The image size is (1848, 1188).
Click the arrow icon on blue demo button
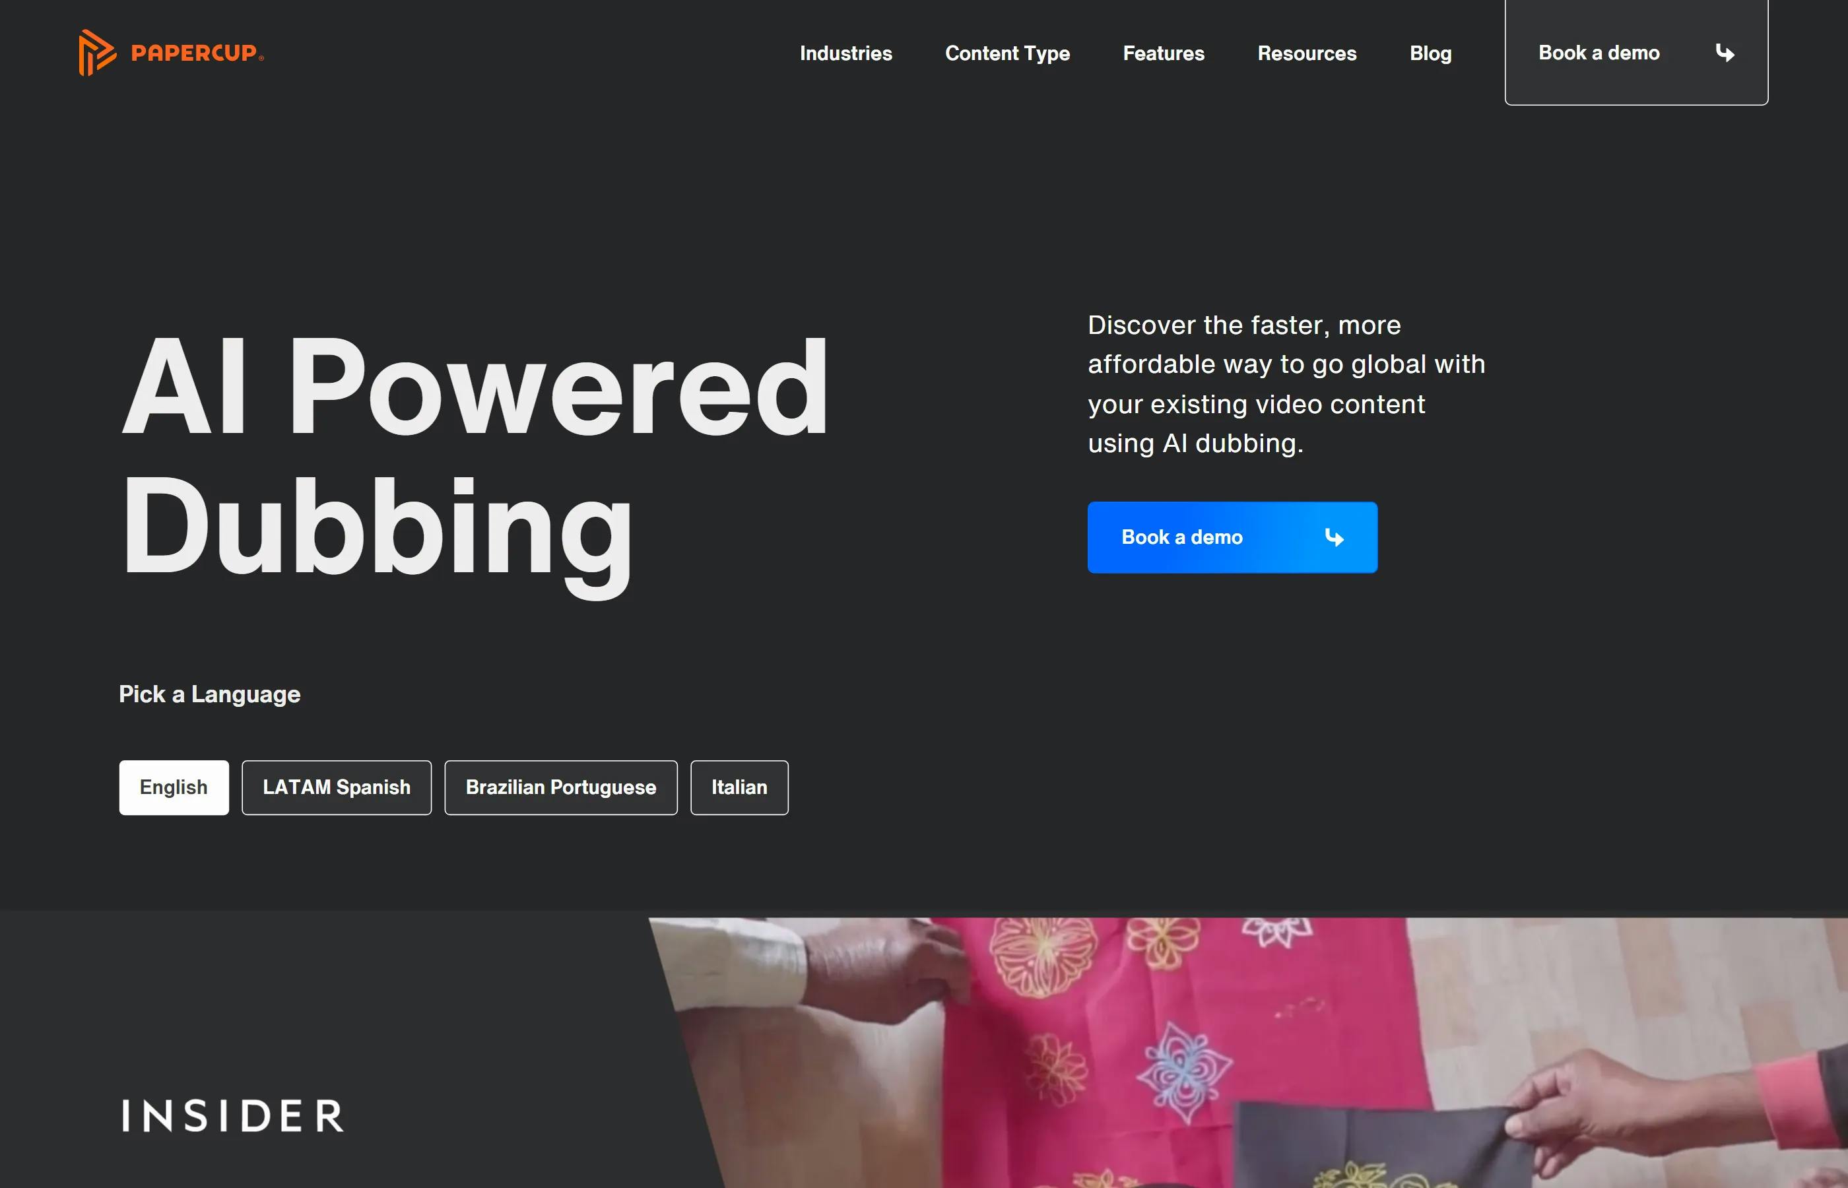1335,538
